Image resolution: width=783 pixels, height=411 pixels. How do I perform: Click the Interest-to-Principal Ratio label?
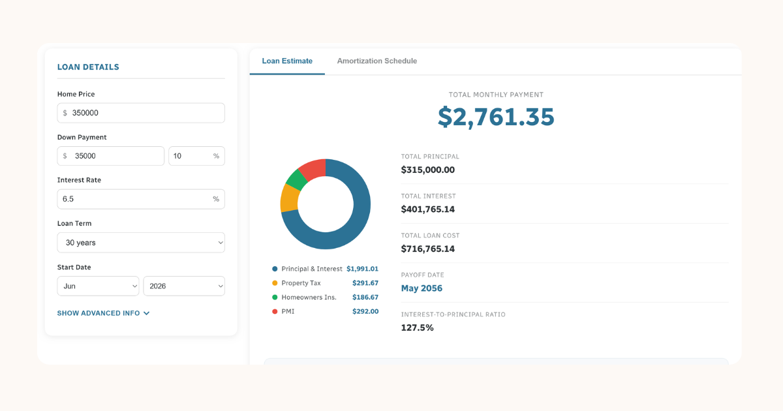(453, 314)
